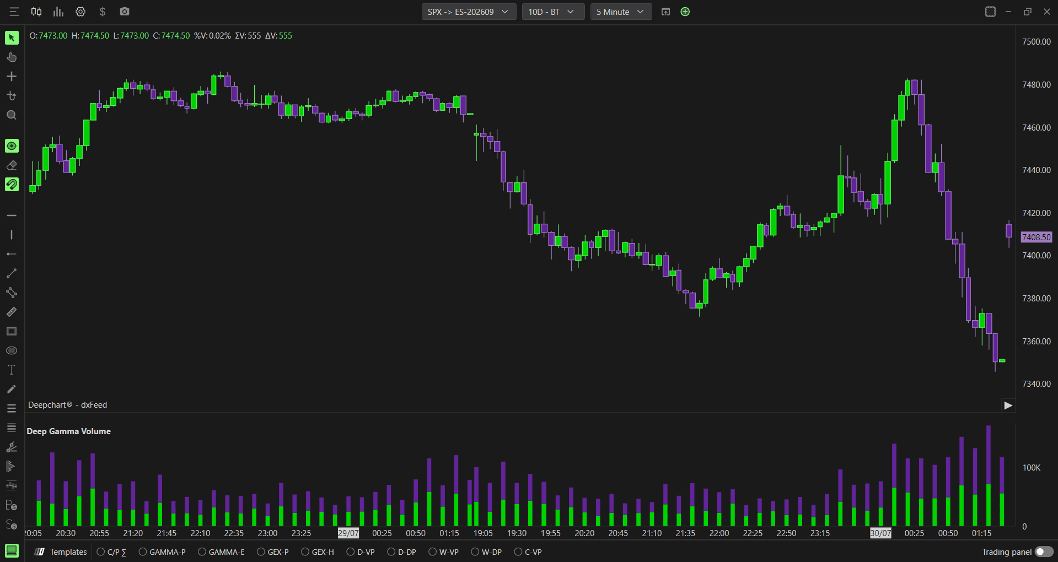Select the W-DP radio option
Screen dimensions: 1058x562
tap(486, 552)
